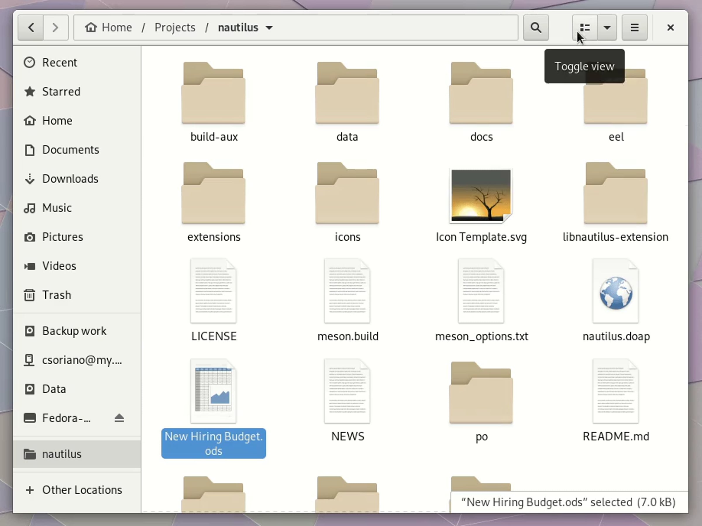Image resolution: width=702 pixels, height=526 pixels.
Task: Navigate to Home in the path bar
Action: pyautogui.click(x=108, y=27)
